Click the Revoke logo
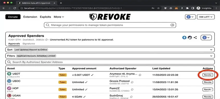This screenshot has height=99, width=220. coord(110,17)
